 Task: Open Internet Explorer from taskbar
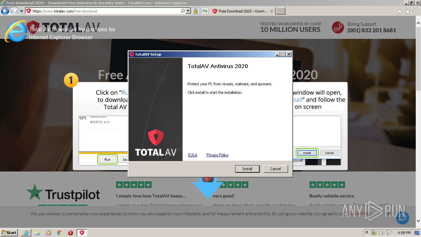click(x=26, y=232)
